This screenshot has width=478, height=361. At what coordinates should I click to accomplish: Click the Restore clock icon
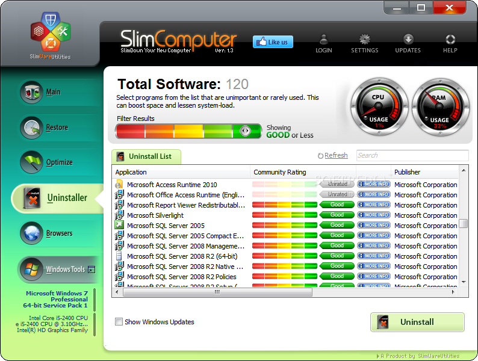31,128
